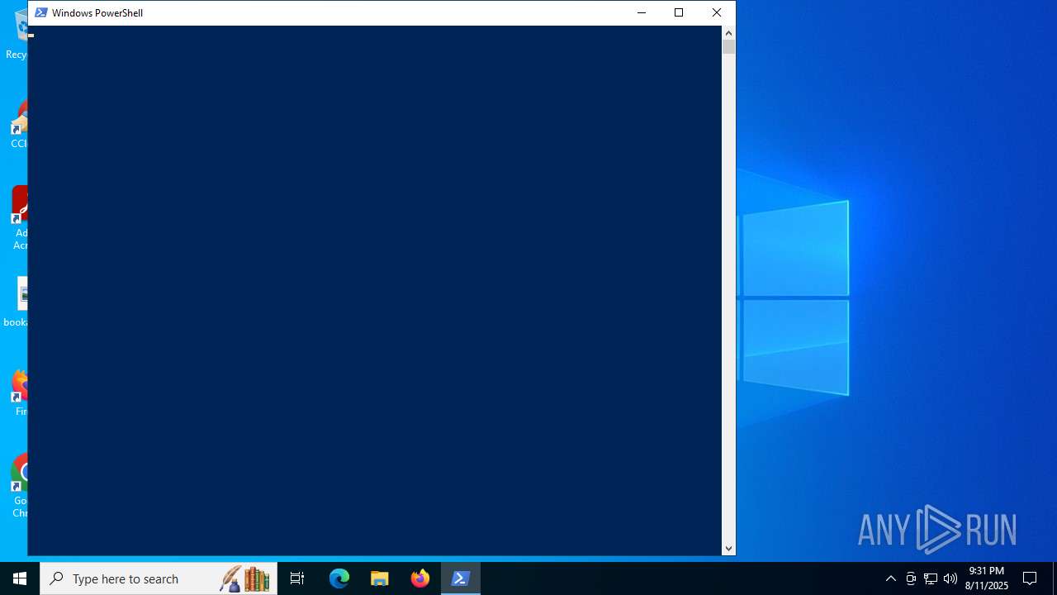The image size is (1057, 595).
Task: Click the search highlights illustration in the taskbar
Action: [245, 578]
